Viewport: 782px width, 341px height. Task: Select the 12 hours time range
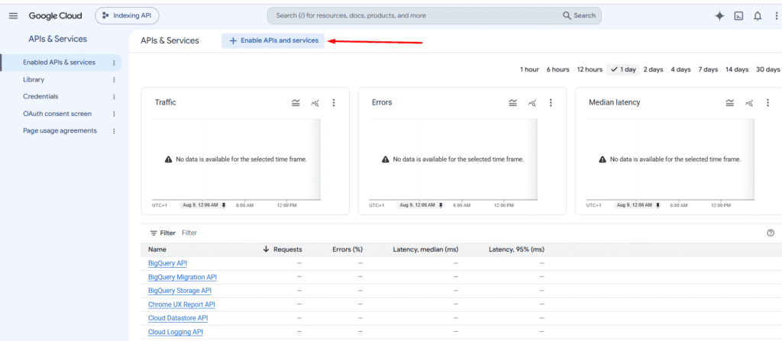590,69
